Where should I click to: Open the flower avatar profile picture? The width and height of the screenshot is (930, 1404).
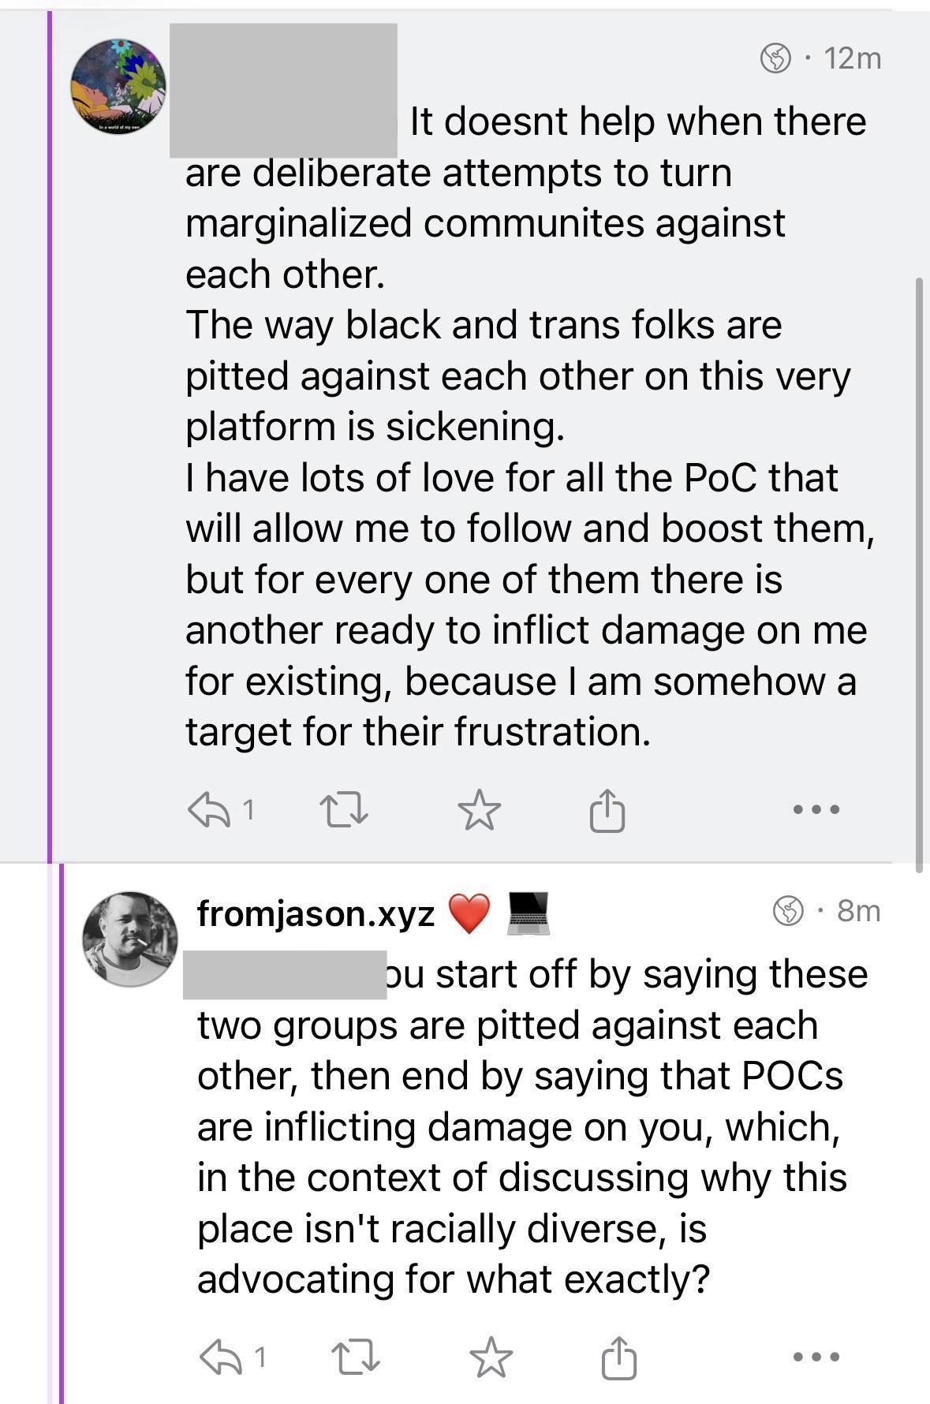click(x=118, y=86)
